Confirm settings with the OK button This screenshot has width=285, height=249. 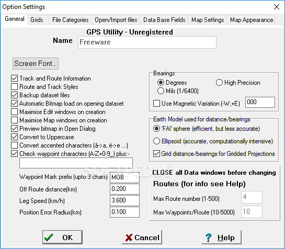[x=62, y=237]
